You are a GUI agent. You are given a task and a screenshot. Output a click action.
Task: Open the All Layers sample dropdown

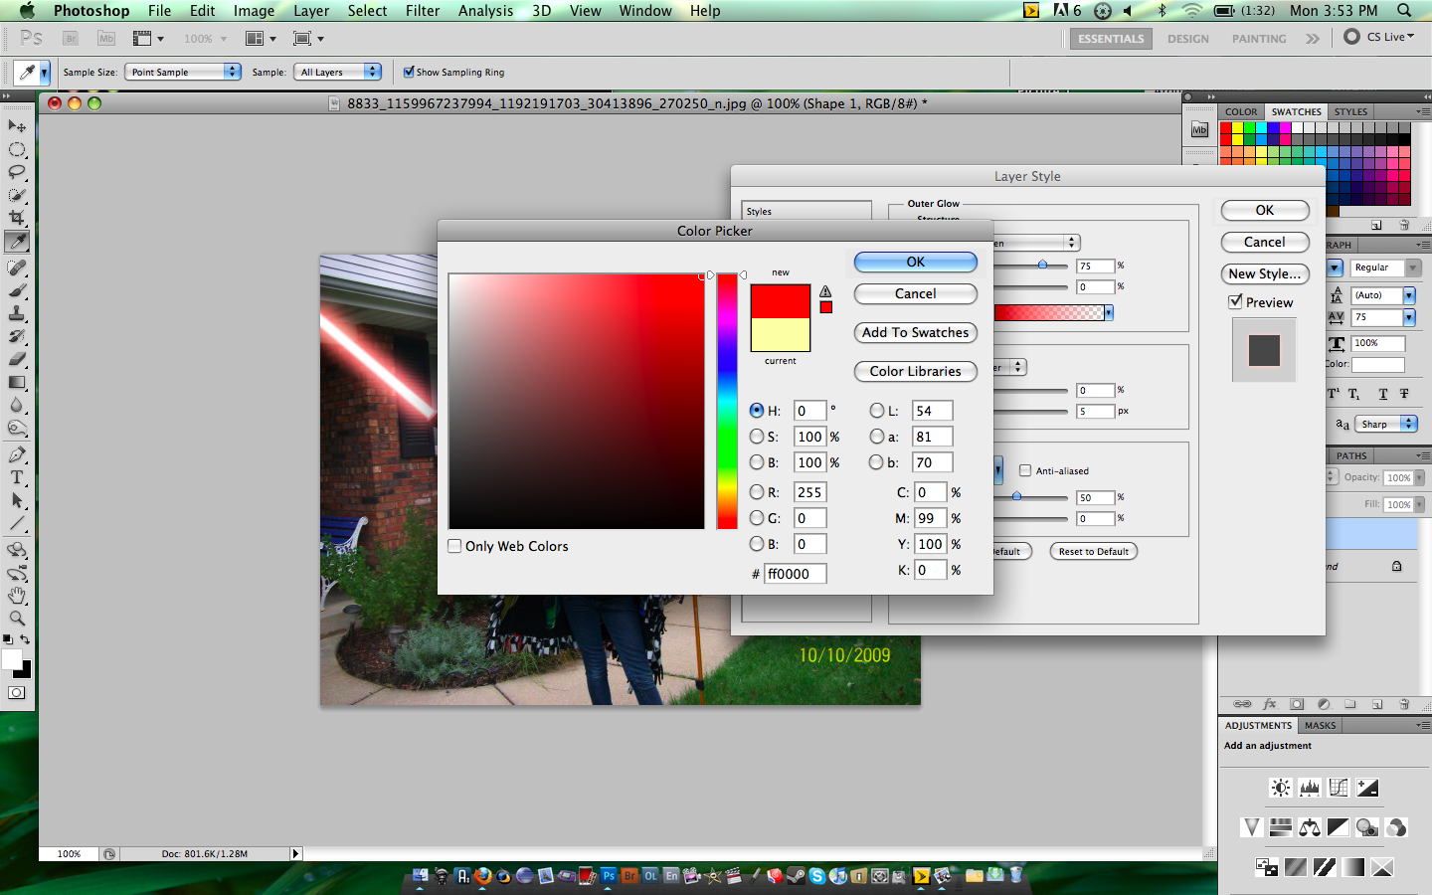click(338, 72)
